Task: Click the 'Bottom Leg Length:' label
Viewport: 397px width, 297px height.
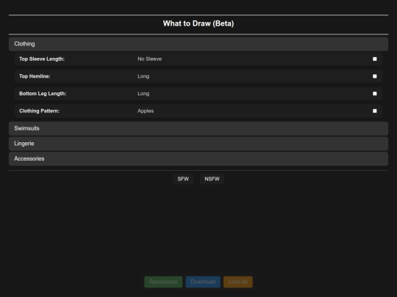Action: click(43, 94)
